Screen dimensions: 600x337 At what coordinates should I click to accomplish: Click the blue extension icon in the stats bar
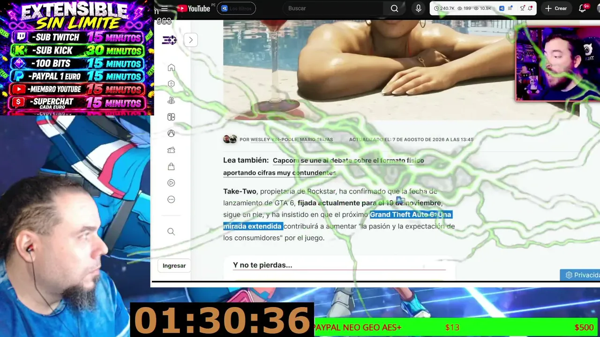pyautogui.click(x=502, y=8)
